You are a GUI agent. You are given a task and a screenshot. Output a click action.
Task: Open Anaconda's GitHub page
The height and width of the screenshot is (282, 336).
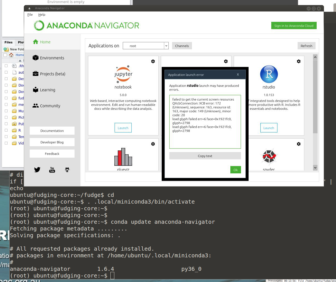point(67,170)
